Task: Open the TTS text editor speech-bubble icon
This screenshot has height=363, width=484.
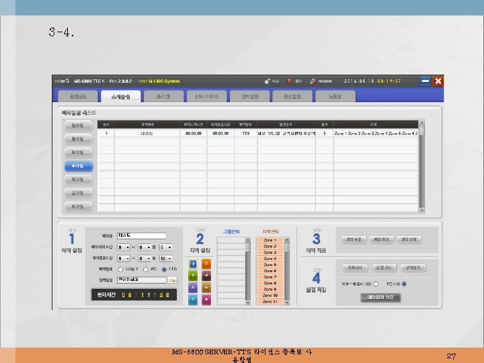Action: tap(173, 280)
